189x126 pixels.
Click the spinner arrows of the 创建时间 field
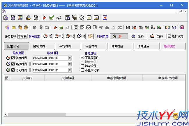point(70,58)
